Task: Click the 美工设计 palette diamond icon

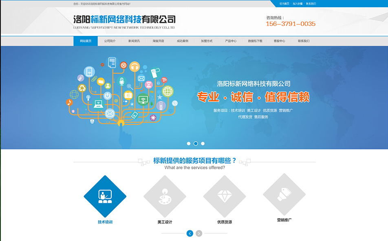Action: point(165,196)
